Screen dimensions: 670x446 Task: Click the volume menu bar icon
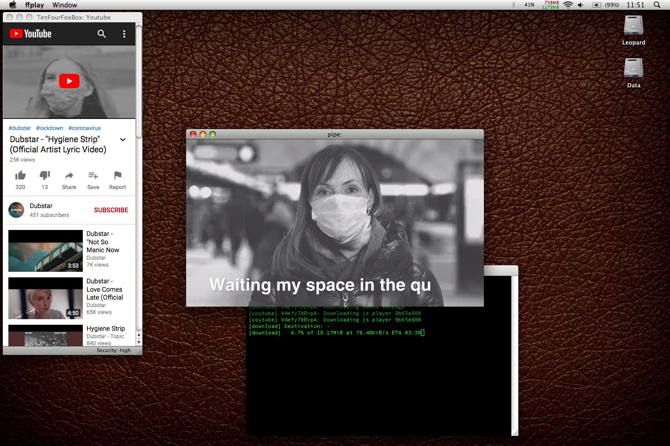(581, 5)
